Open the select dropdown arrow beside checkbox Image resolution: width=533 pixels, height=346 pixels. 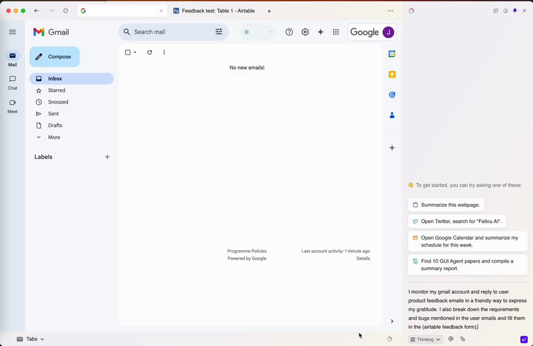pos(135,52)
